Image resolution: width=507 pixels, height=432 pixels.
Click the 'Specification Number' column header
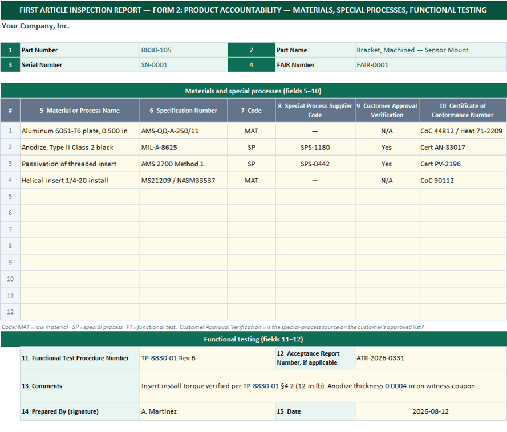coord(184,111)
